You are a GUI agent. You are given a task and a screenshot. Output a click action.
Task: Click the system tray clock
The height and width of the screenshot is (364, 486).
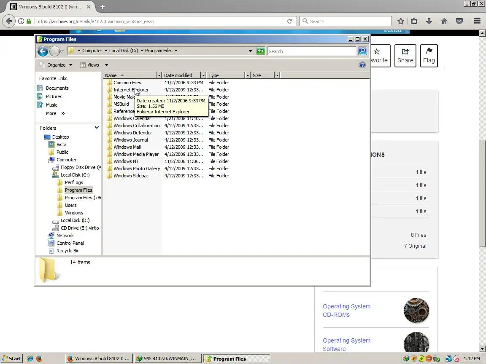coord(472,359)
